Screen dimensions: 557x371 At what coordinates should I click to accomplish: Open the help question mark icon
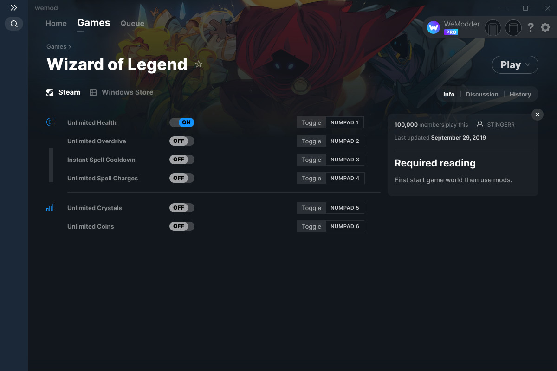[x=531, y=28]
